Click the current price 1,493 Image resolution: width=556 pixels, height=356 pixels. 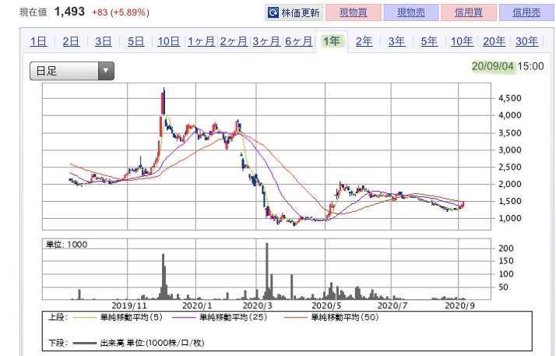click(x=69, y=12)
